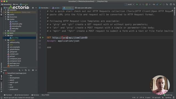Hide the npm panel

[36, 70]
